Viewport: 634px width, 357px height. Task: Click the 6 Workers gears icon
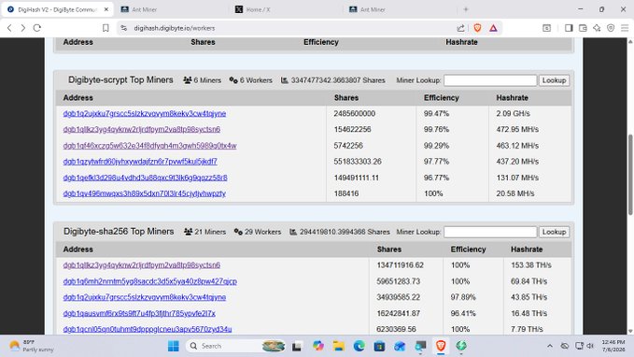(x=233, y=80)
